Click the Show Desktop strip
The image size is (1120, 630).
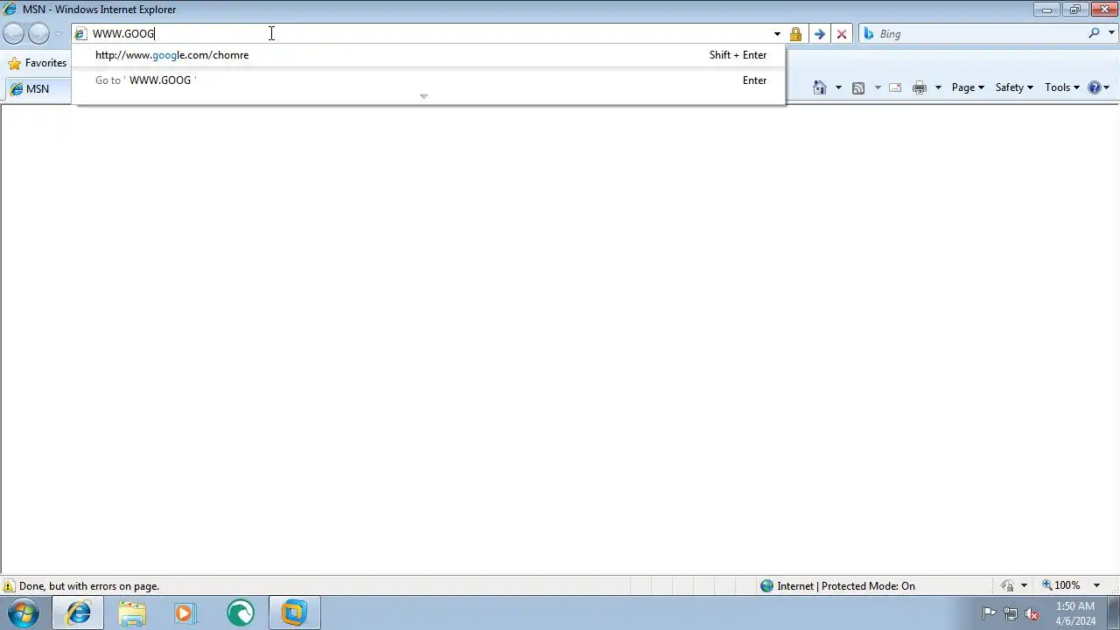(1114, 613)
